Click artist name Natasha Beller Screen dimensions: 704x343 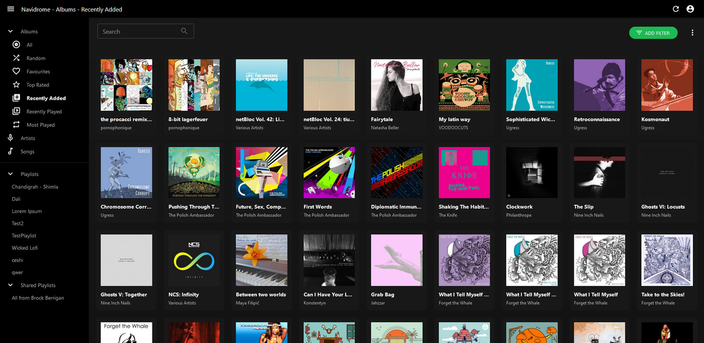(x=385, y=128)
